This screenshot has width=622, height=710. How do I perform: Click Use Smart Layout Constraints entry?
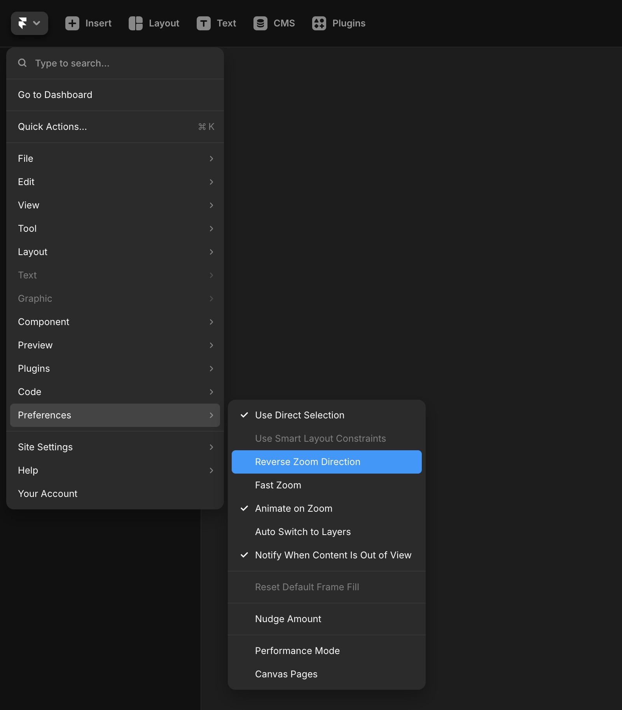327,439
